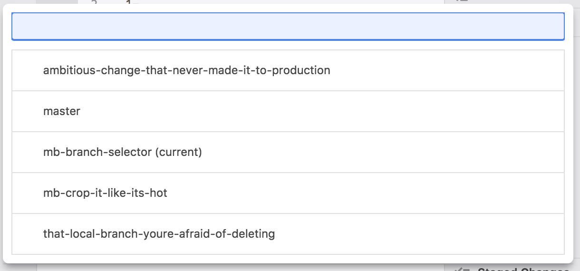Check out the mb-crop-it-like-its-hot branch
580x271 pixels.
coord(105,193)
